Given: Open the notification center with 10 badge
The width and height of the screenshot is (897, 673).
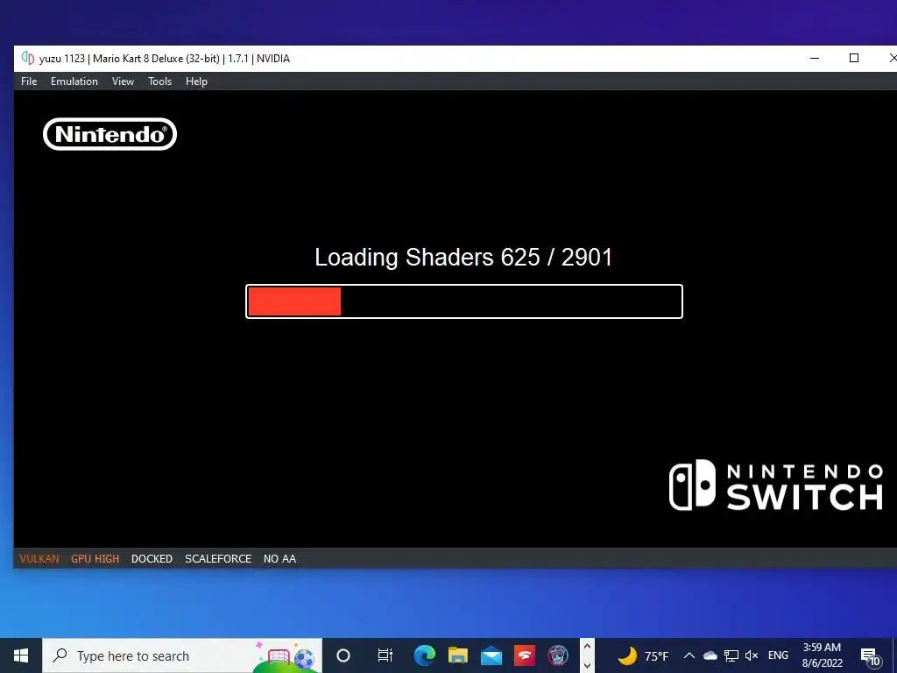Looking at the screenshot, I should click(870, 656).
